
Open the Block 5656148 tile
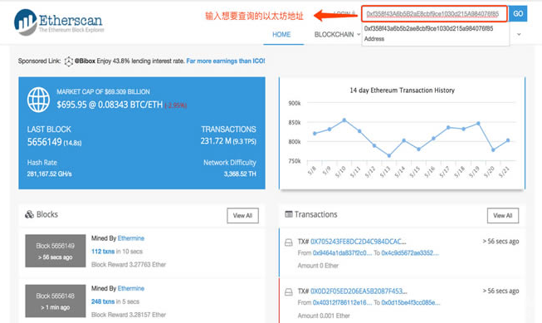pyautogui.click(x=56, y=301)
